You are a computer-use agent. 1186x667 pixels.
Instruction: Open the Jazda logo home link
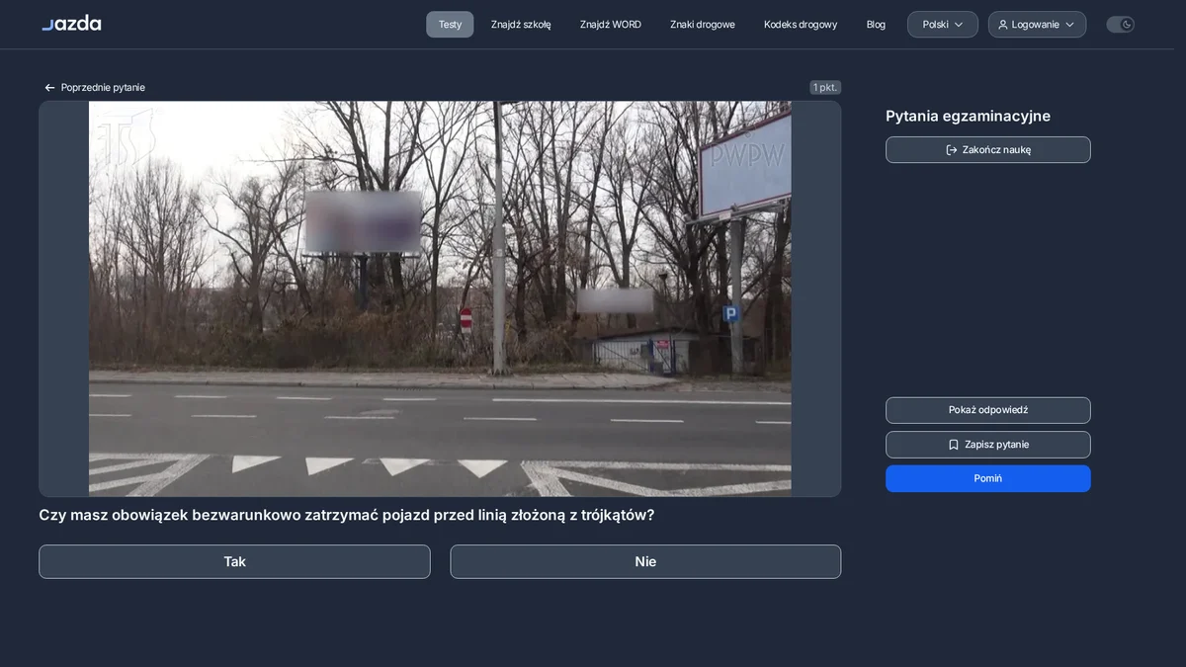[71, 24]
